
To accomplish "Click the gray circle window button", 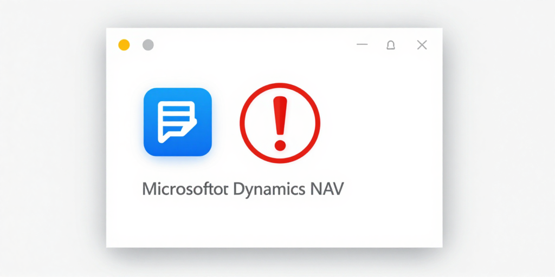I will pyautogui.click(x=148, y=45).
